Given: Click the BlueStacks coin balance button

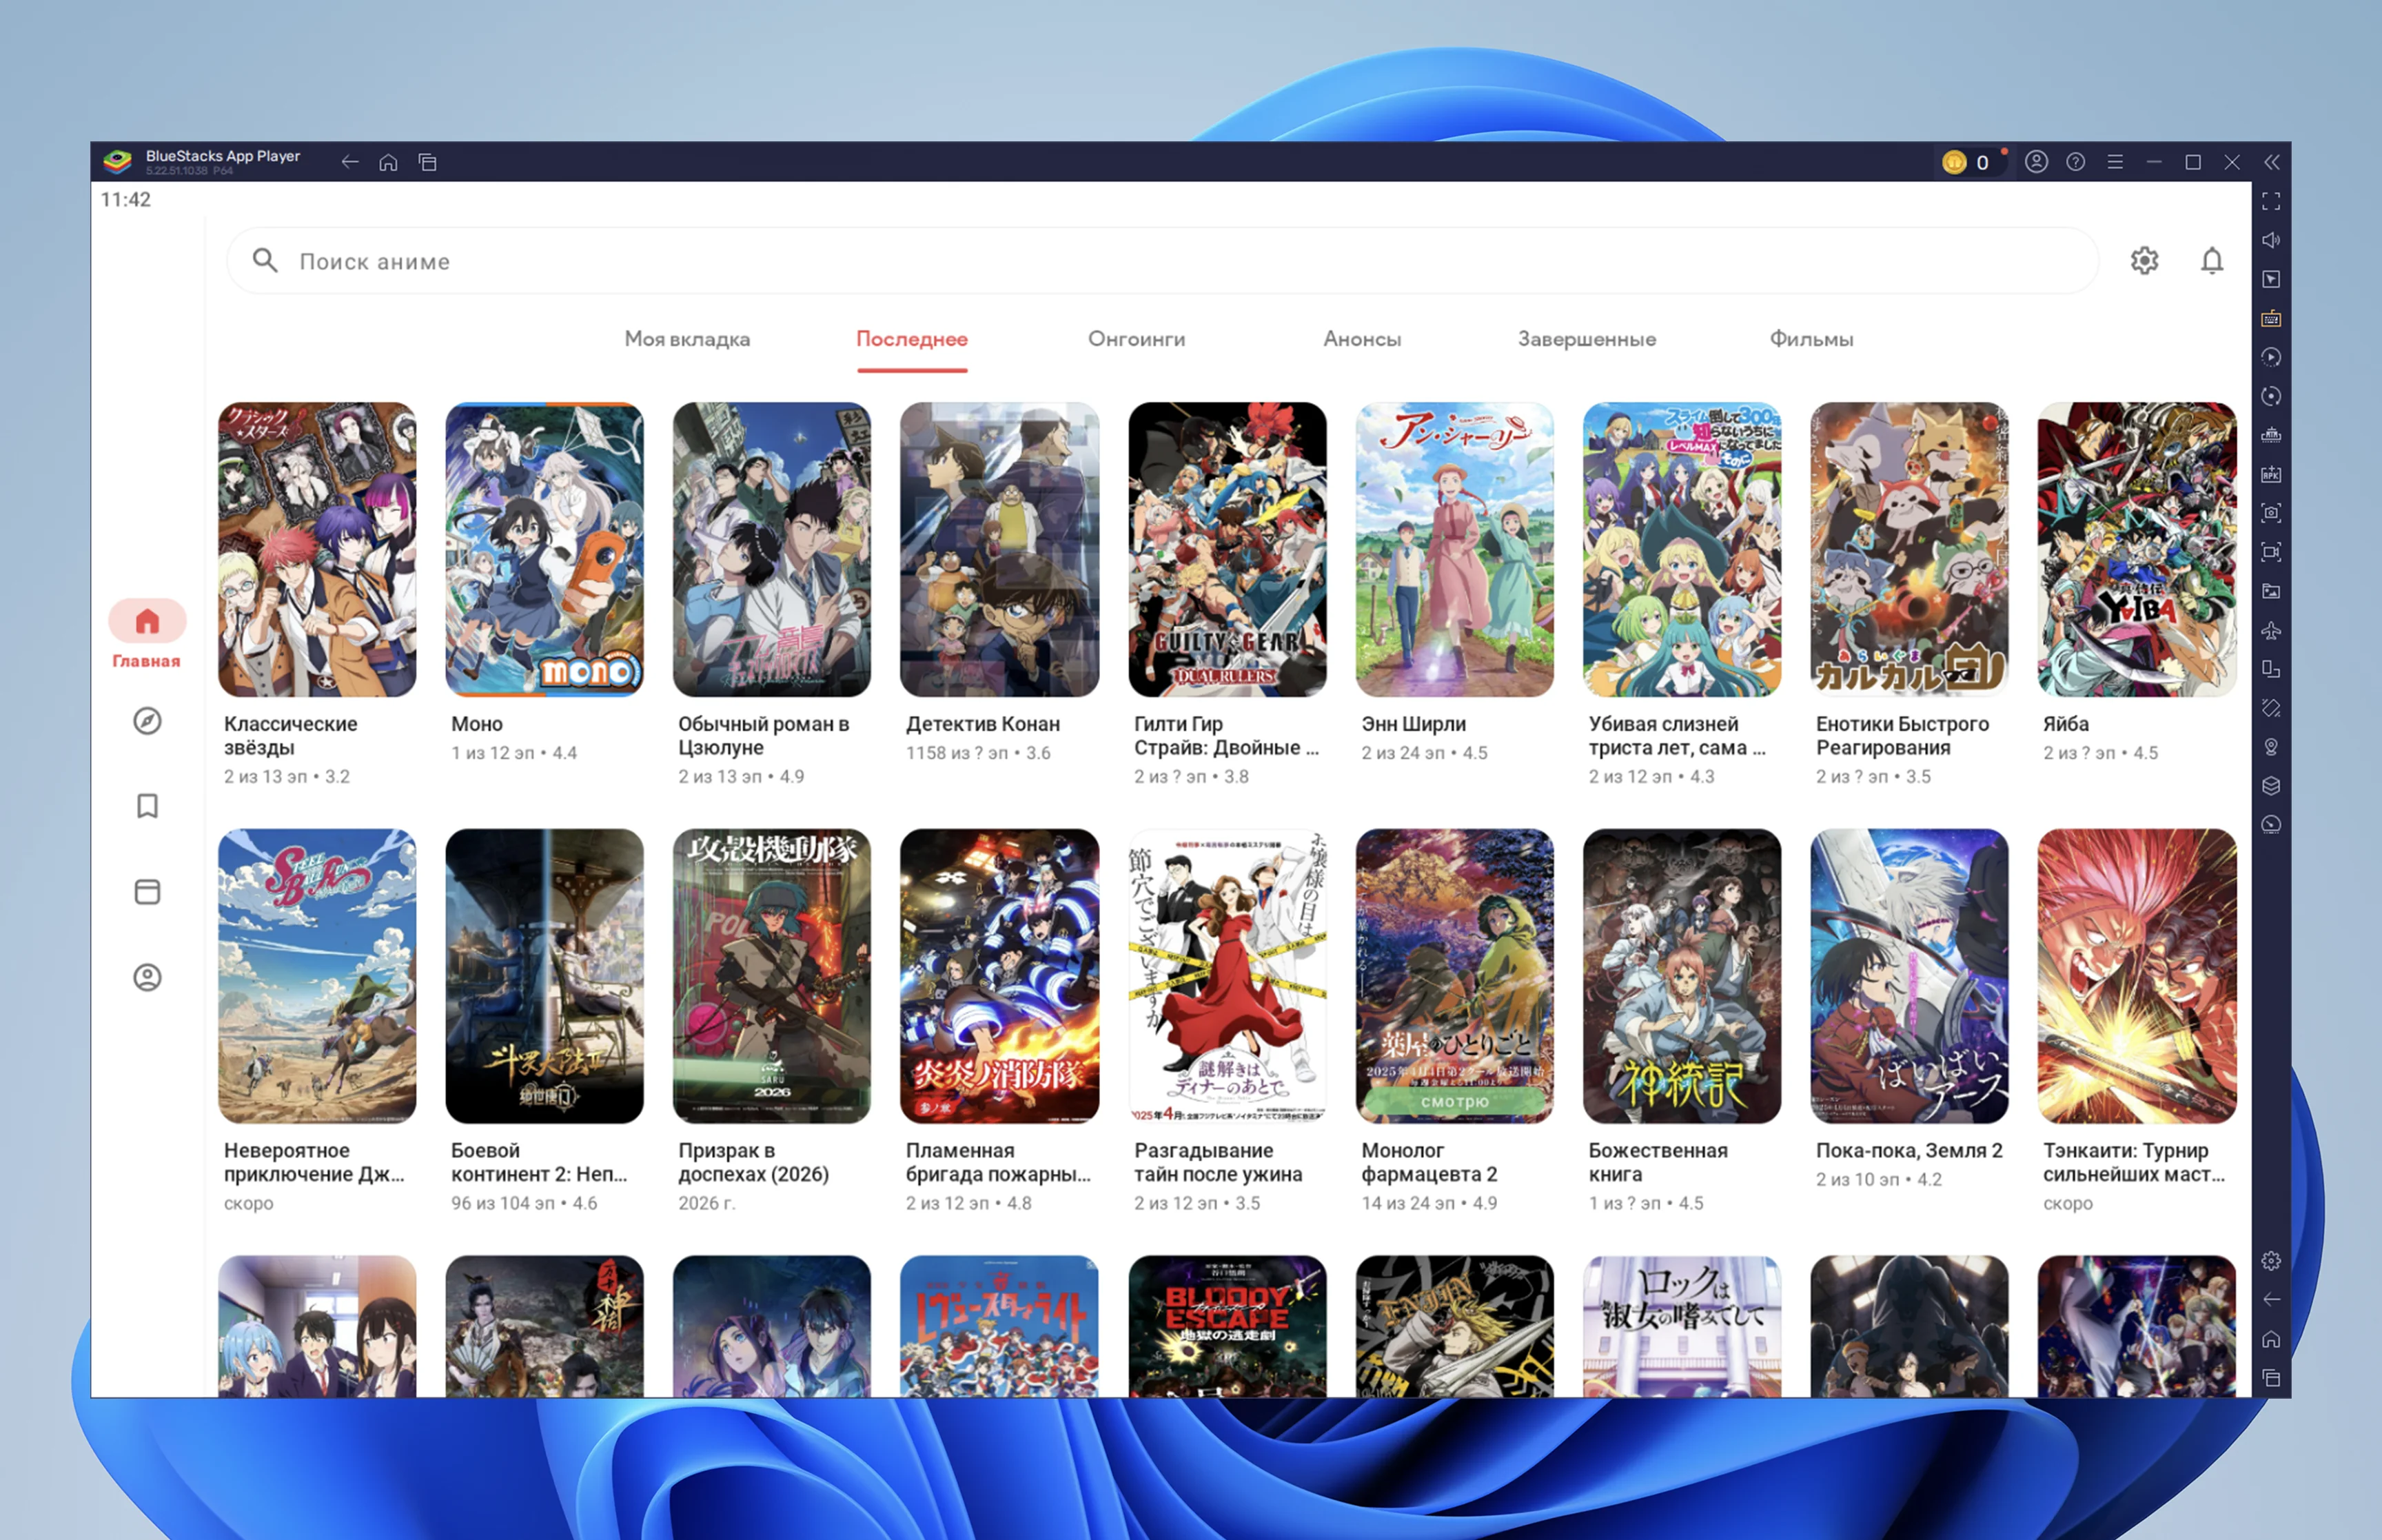Looking at the screenshot, I should [x=1967, y=162].
